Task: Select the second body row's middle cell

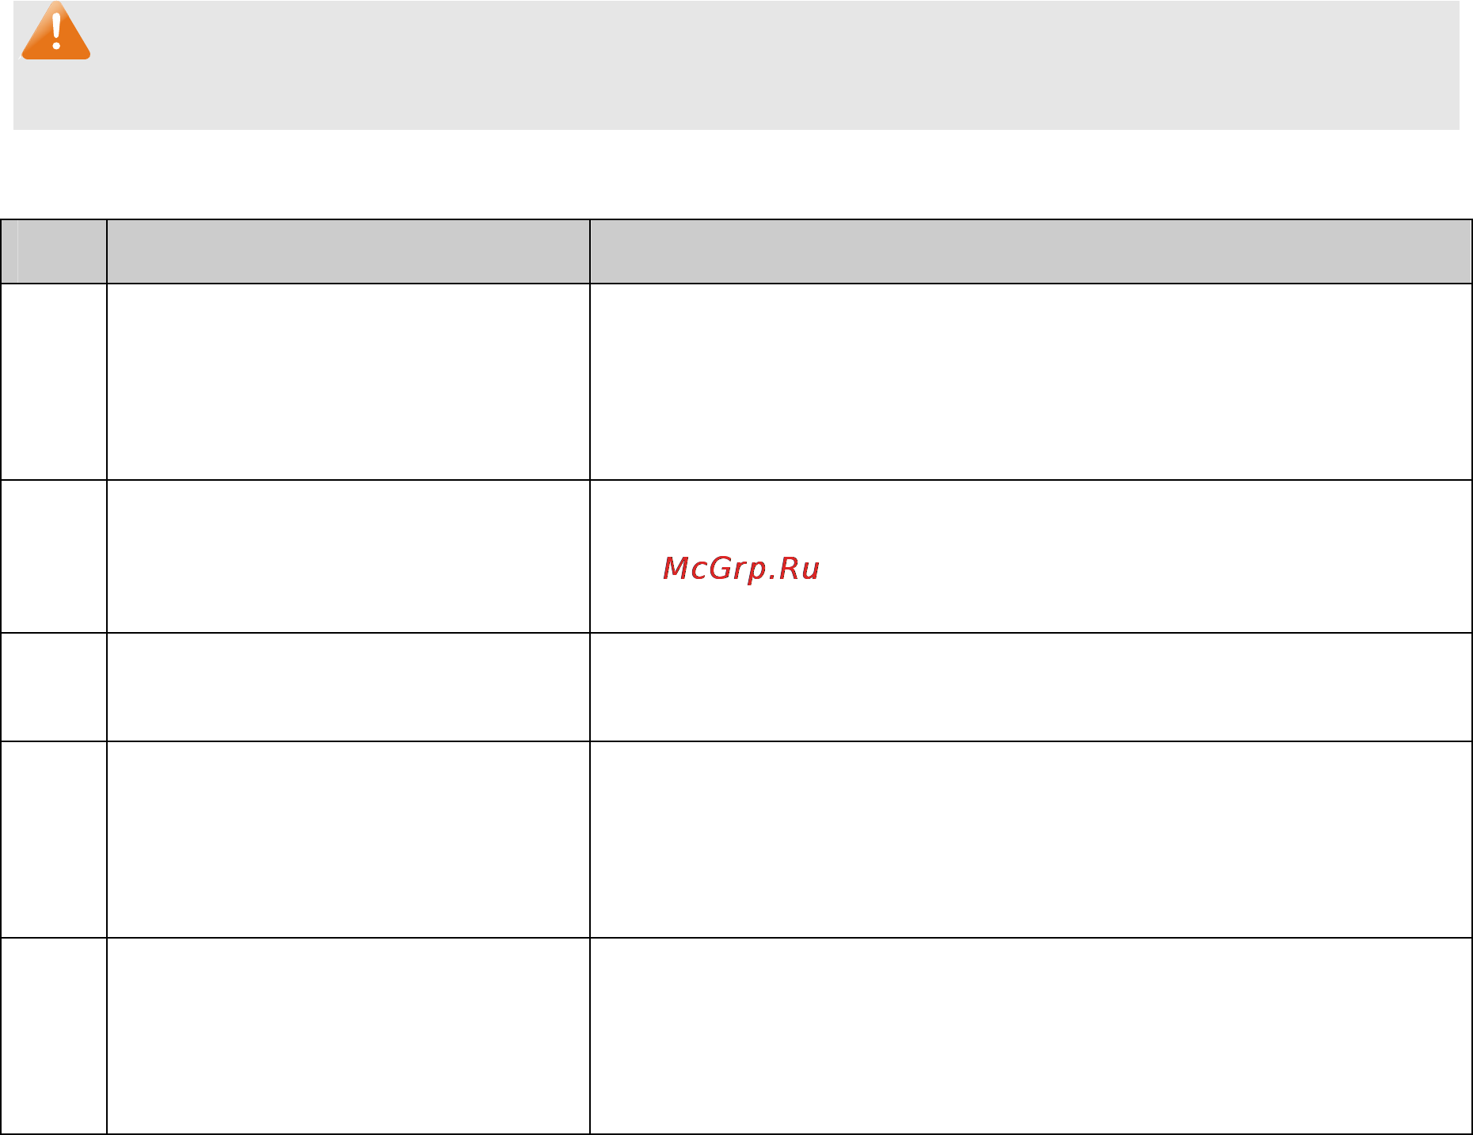Action: [348, 556]
